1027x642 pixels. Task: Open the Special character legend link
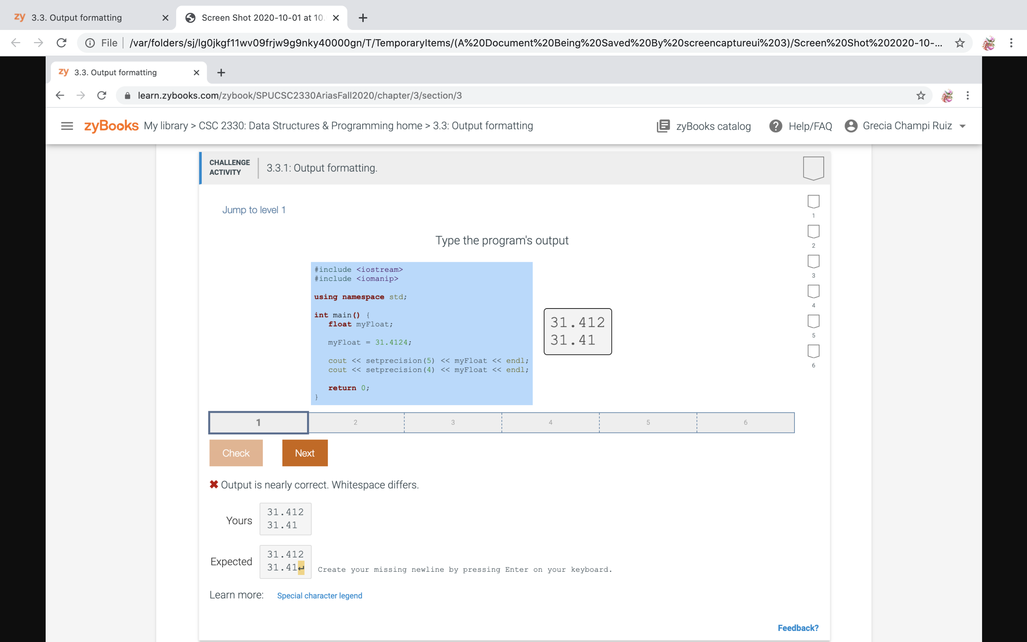(320, 596)
